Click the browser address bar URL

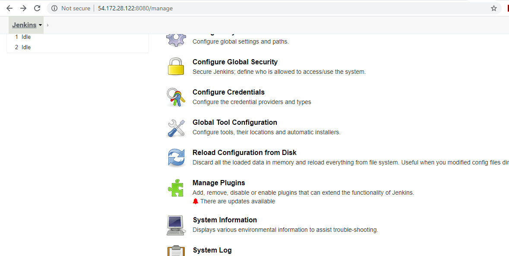tap(135, 8)
